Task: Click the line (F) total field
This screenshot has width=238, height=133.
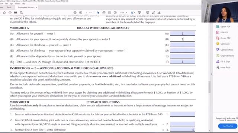Action: (x=183, y=62)
